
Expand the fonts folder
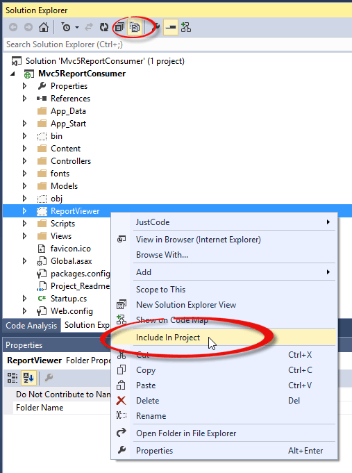[25, 174]
